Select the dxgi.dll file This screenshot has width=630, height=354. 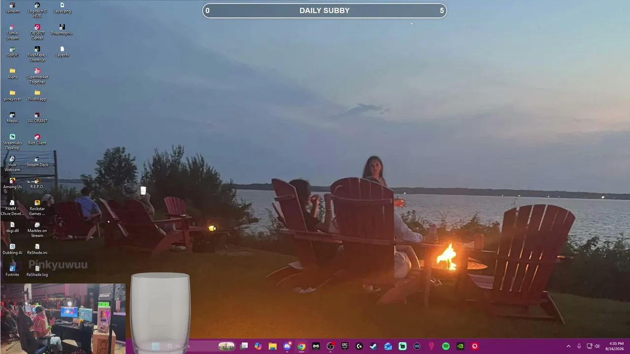pyautogui.click(x=12, y=228)
